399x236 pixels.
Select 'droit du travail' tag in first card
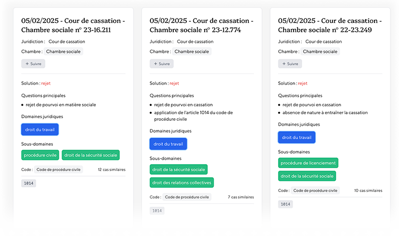[40, 129]
